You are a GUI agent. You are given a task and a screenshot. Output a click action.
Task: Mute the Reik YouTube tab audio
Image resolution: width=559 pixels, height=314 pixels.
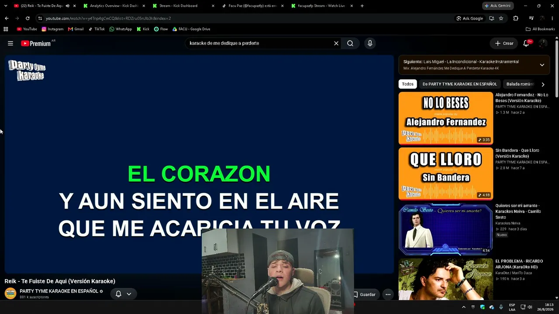[x=67, y=6]
